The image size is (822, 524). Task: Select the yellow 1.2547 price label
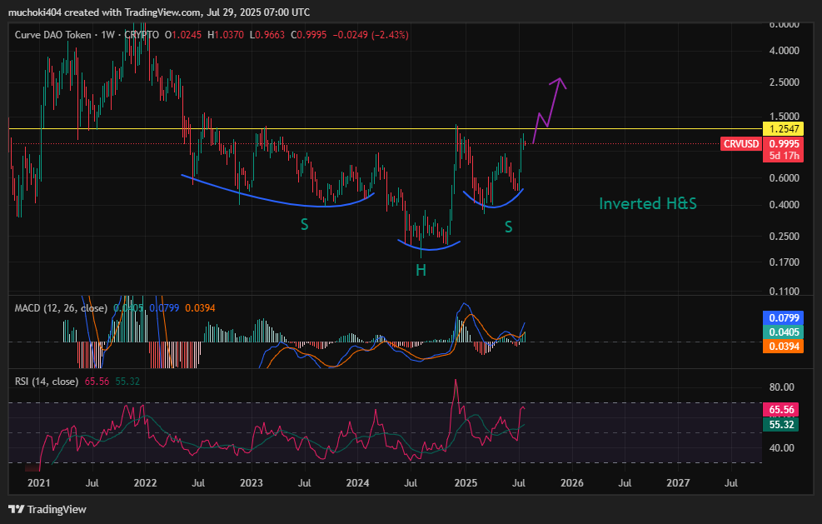coord(784,128)
